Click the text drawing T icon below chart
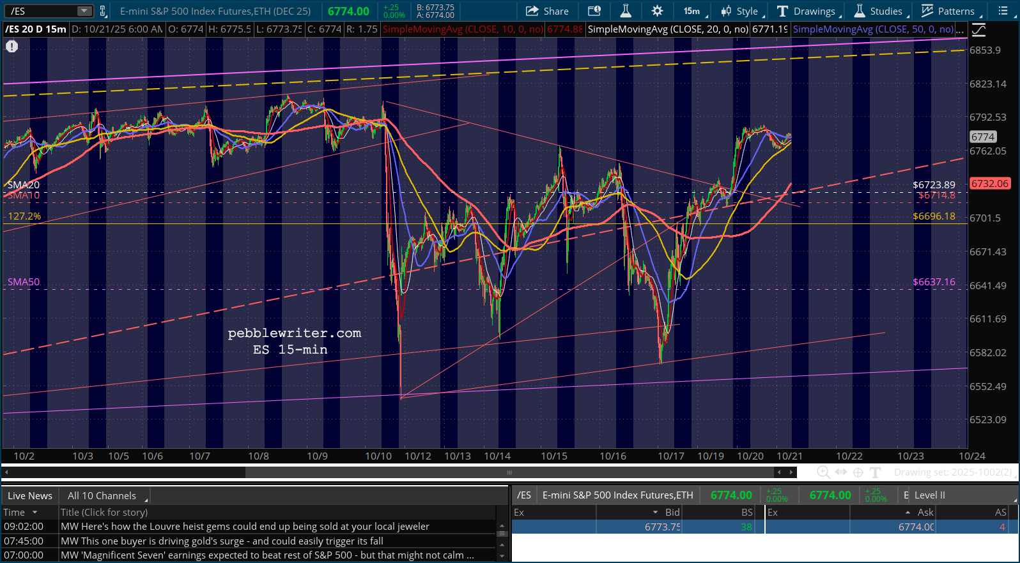The width and height of the screenshot is (1020, 563). tap(876, 472)
